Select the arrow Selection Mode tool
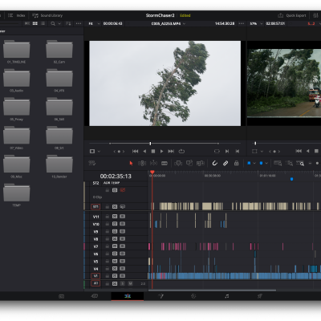321x321 pixels. point(131,163)
